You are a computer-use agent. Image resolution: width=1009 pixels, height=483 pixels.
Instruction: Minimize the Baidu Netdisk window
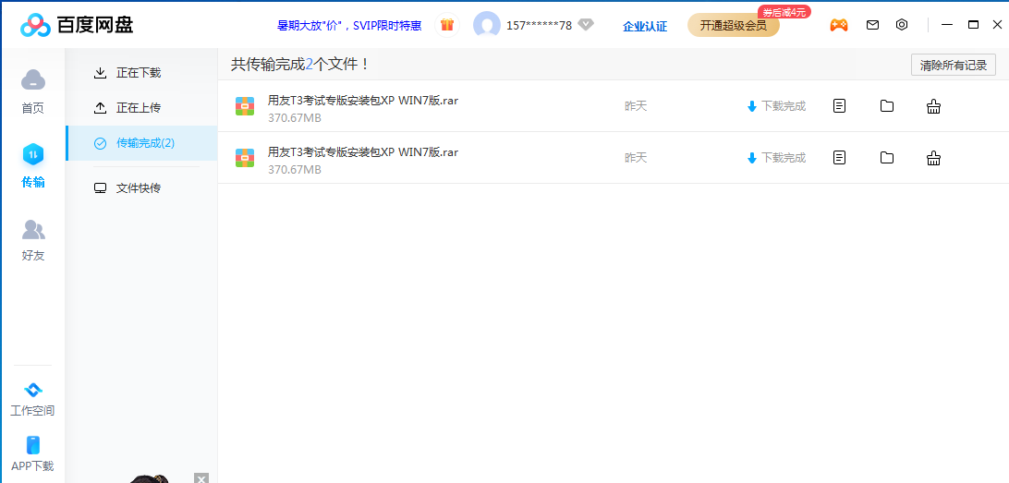[946, 24]
